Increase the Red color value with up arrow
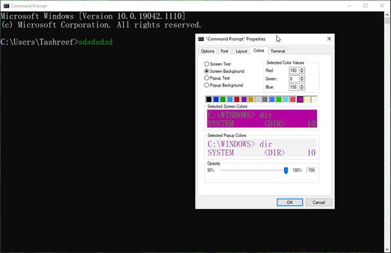391x253 pixels. (x=302, y=69)
